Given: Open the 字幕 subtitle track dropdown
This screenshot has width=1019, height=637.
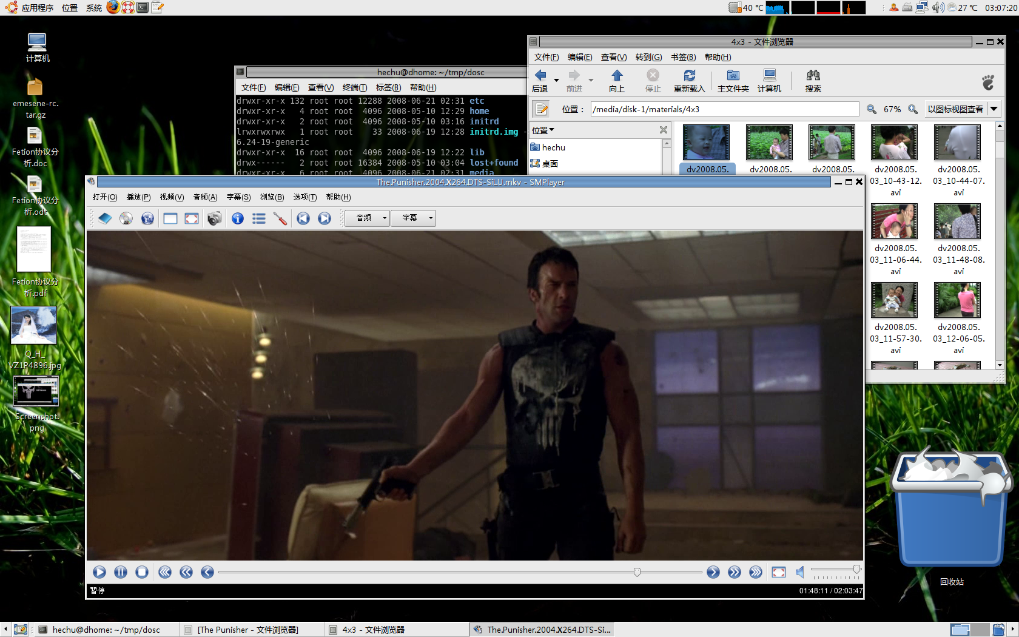Looking at the screenshot, I should (x=414, y=218).
